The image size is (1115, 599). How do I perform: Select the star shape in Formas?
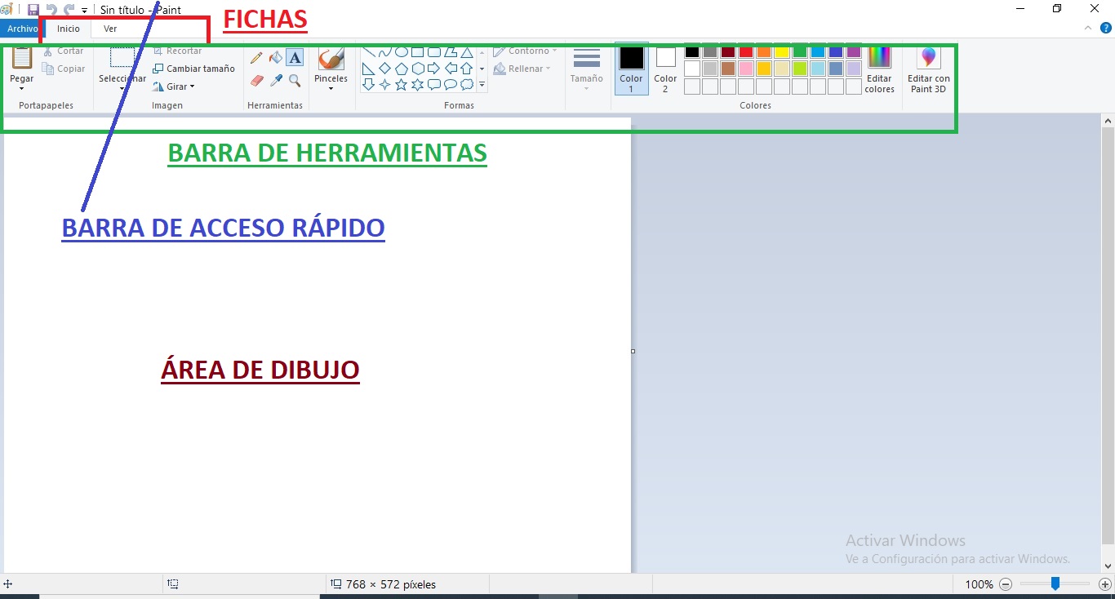pyautogui.click(x=401, y=84)
